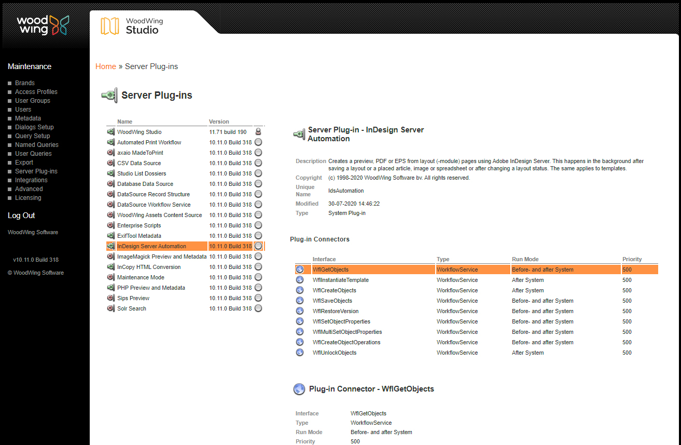681x445 pixels.
Task: Click the WoodWing Studio book logo
Action: 109,26
